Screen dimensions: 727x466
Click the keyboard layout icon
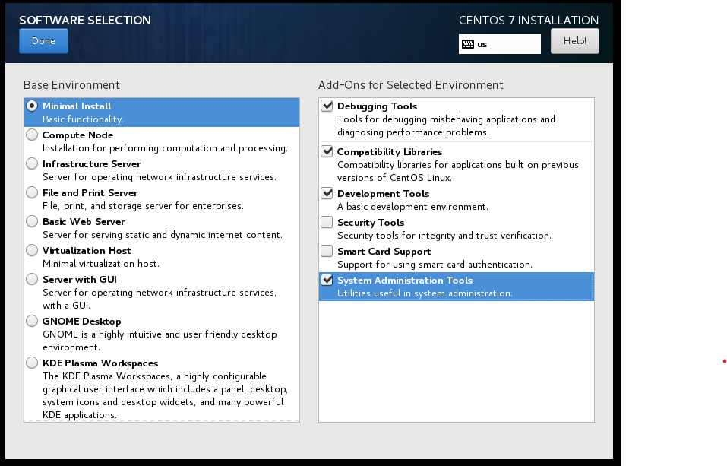pyautogui.click(x=468, y=44)
